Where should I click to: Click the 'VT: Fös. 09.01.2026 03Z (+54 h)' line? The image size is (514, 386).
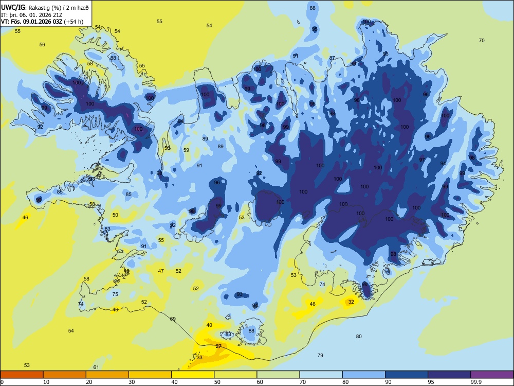[42, 22]
